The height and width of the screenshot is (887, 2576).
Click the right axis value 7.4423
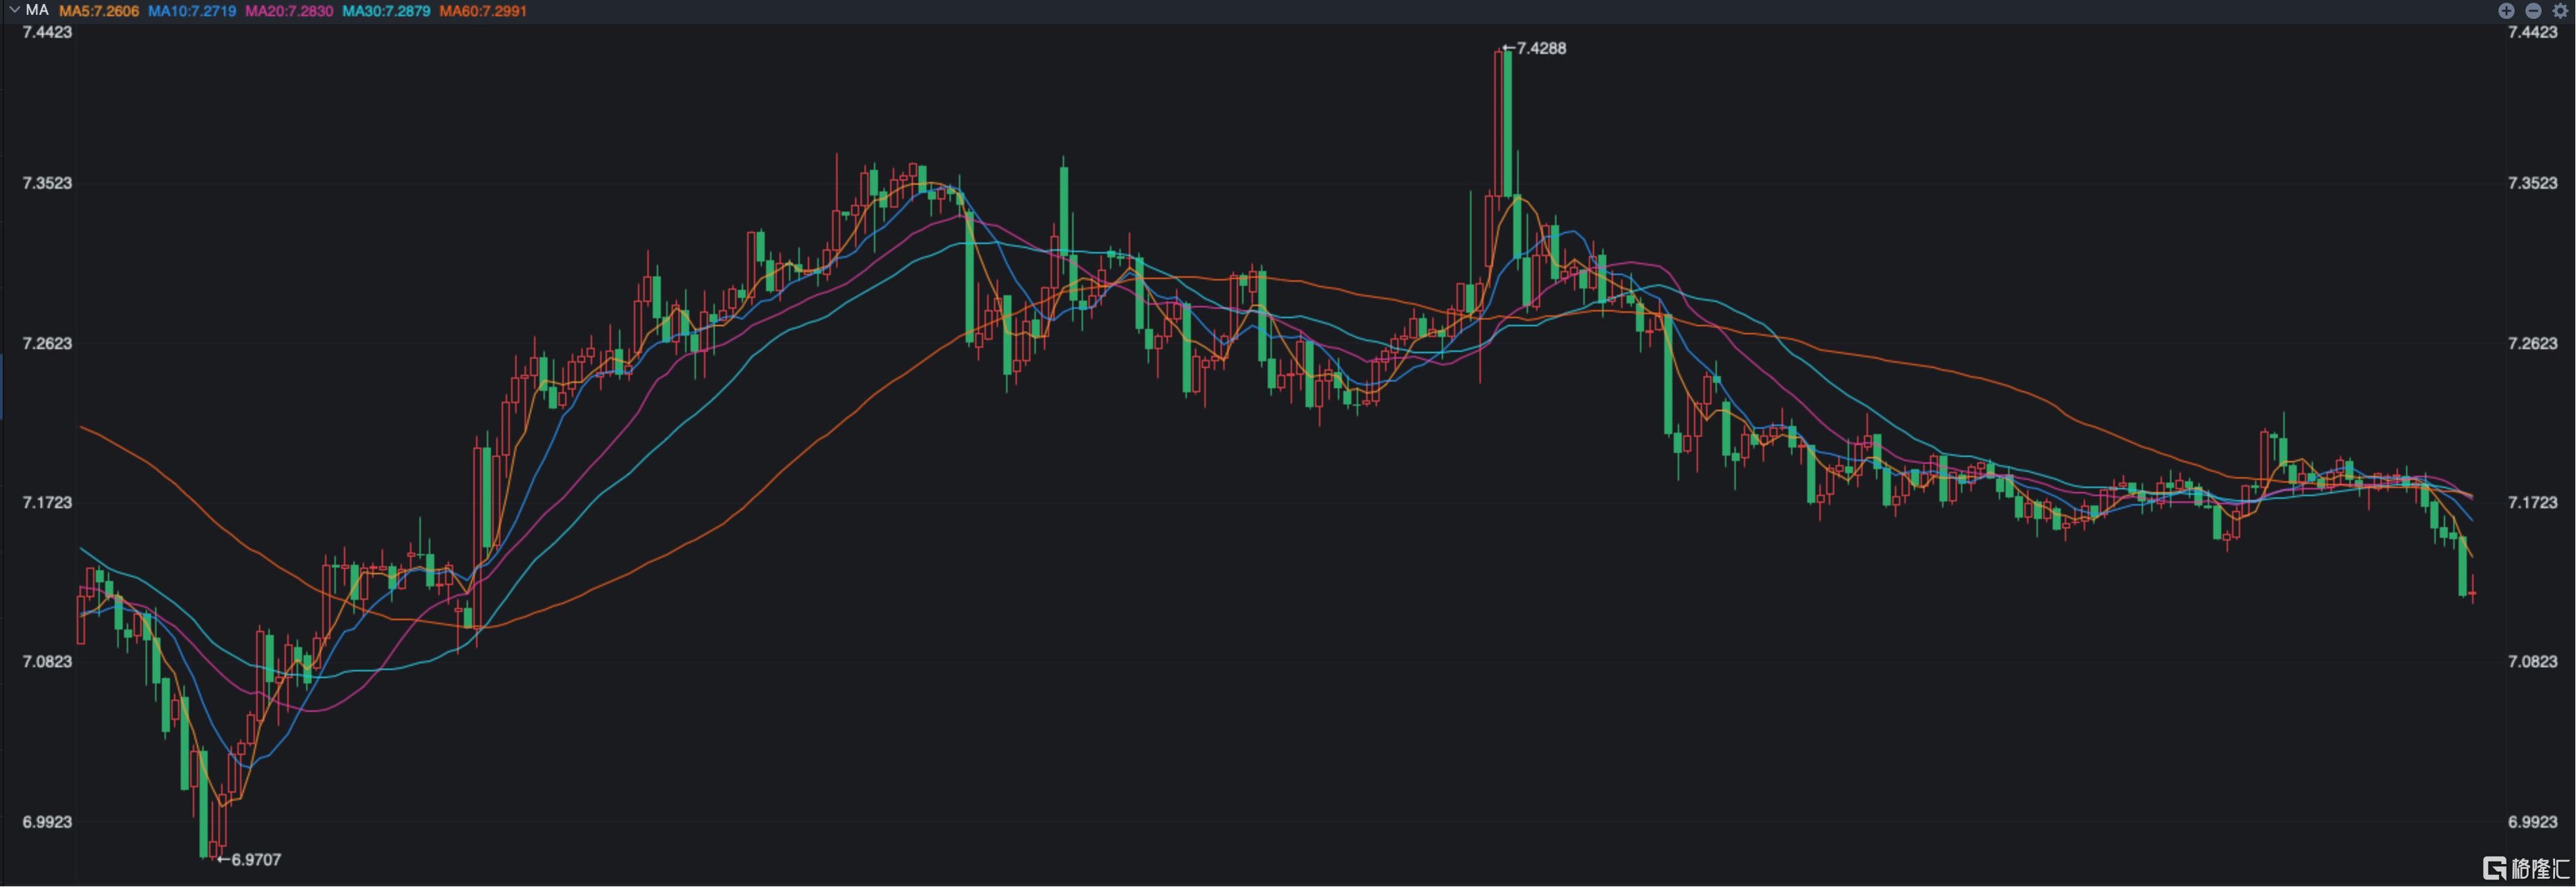[2533, 32]
